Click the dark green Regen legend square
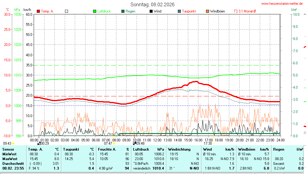The width and height of the screenshot is (307, 174). click(123, 11)
